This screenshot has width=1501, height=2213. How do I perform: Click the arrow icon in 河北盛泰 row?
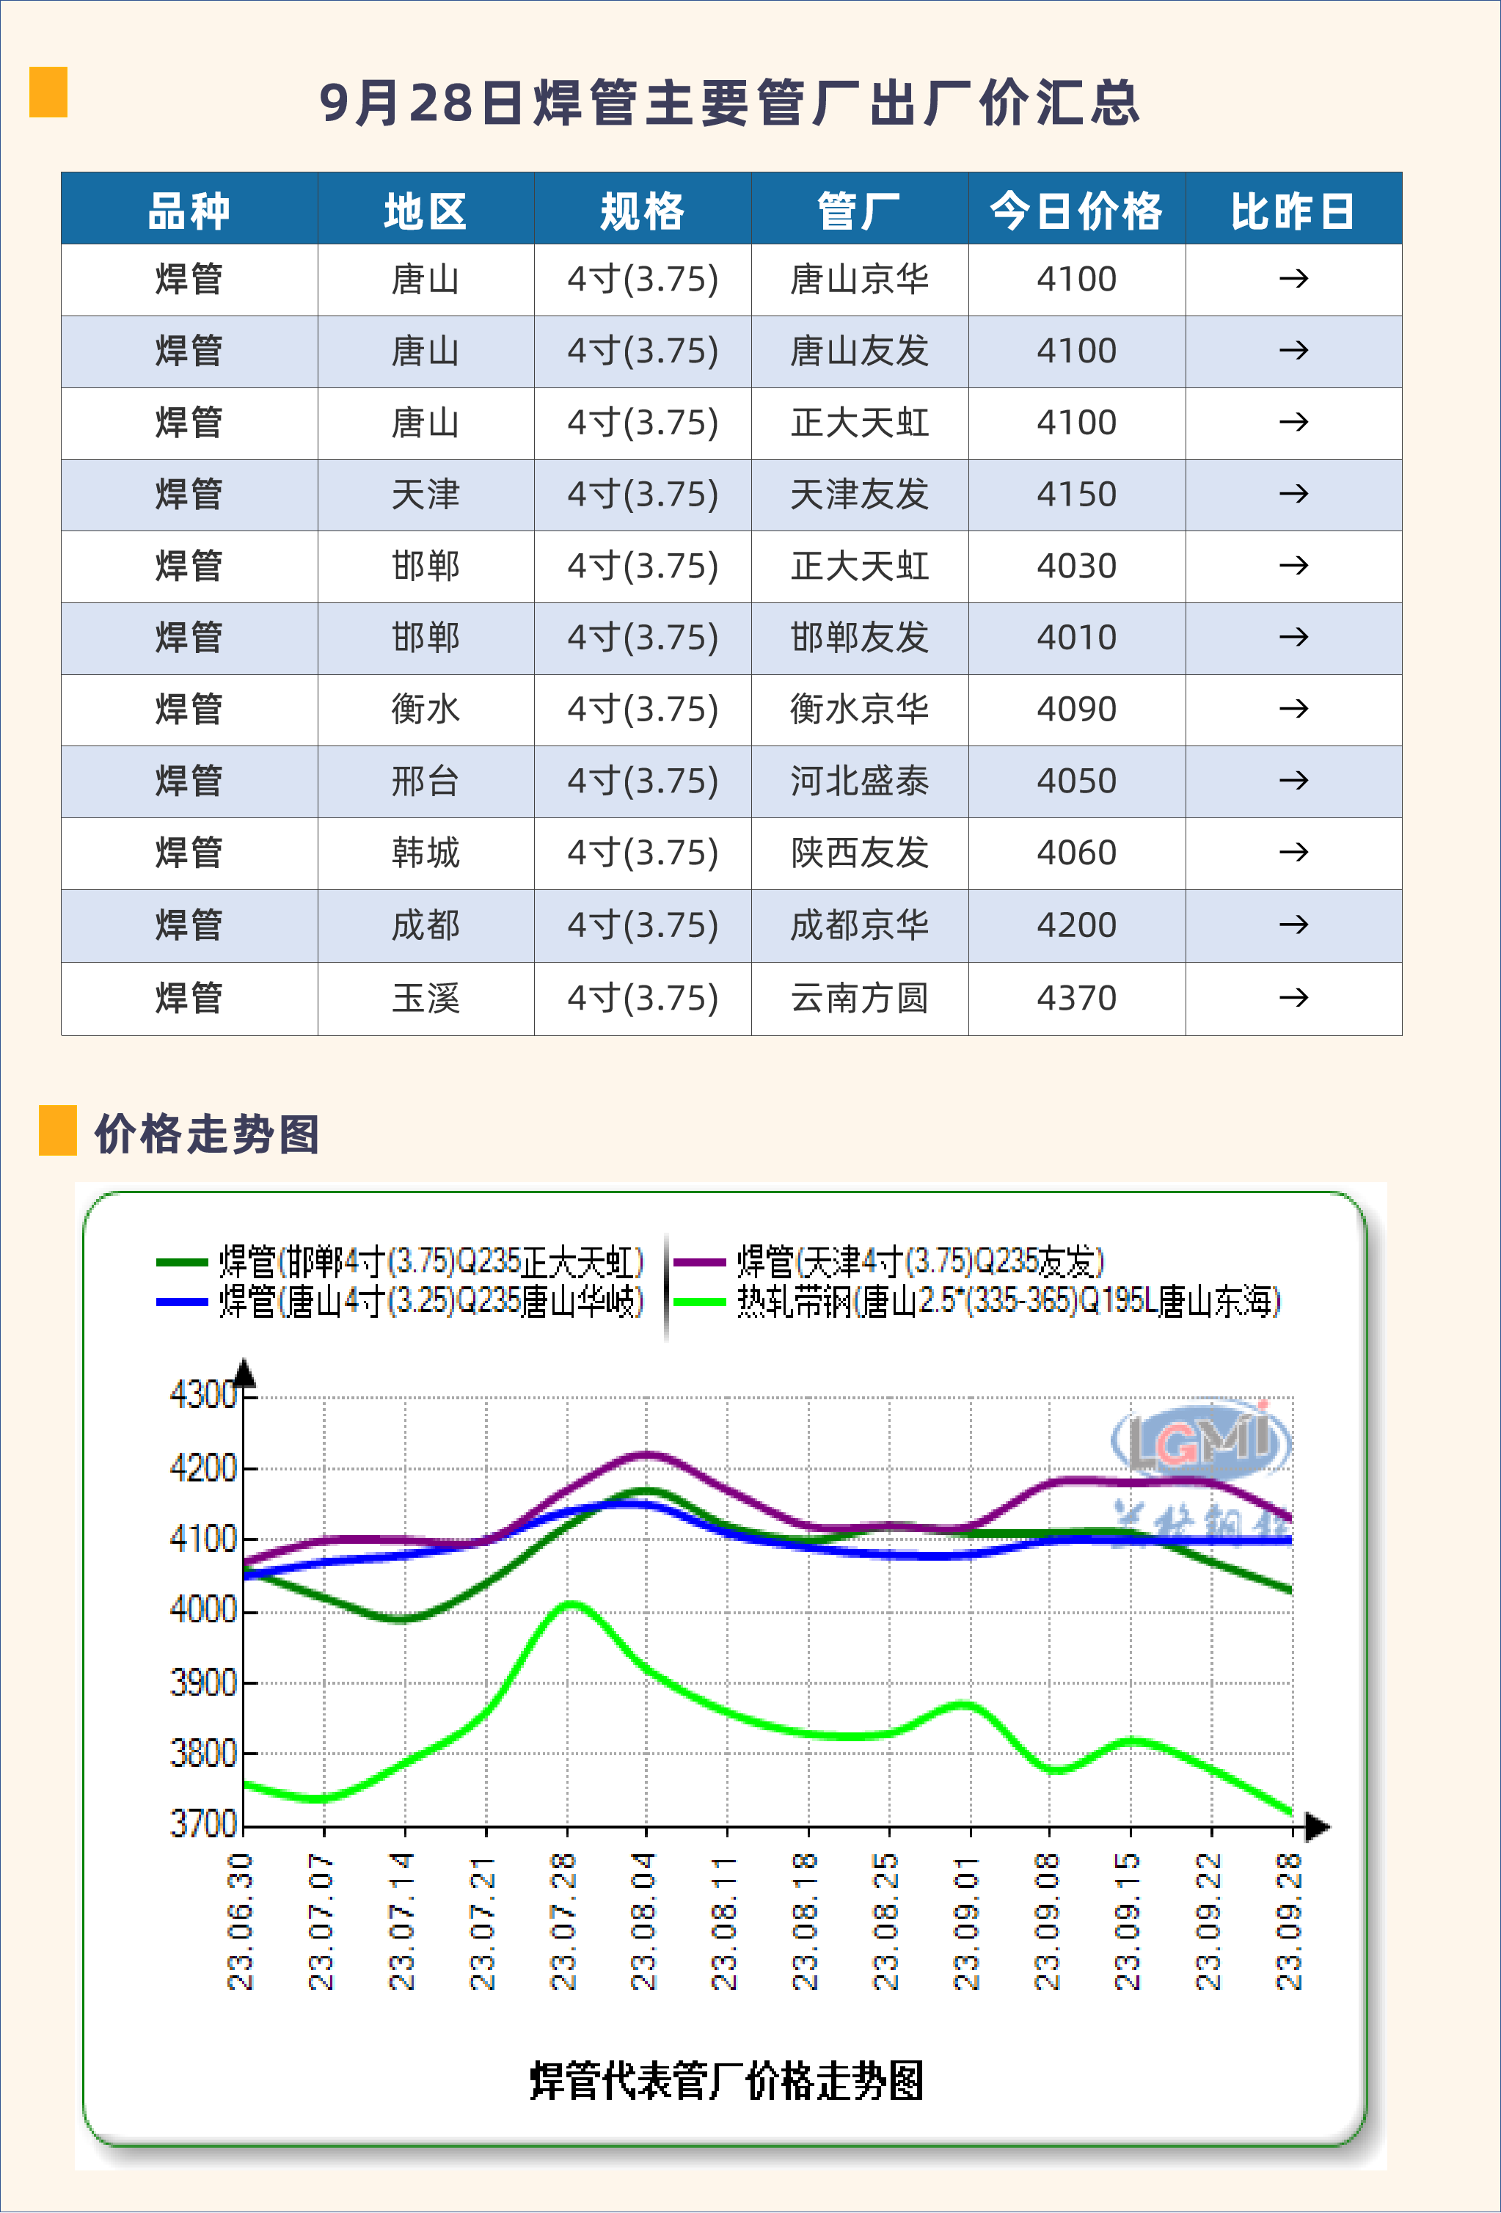1293,781
